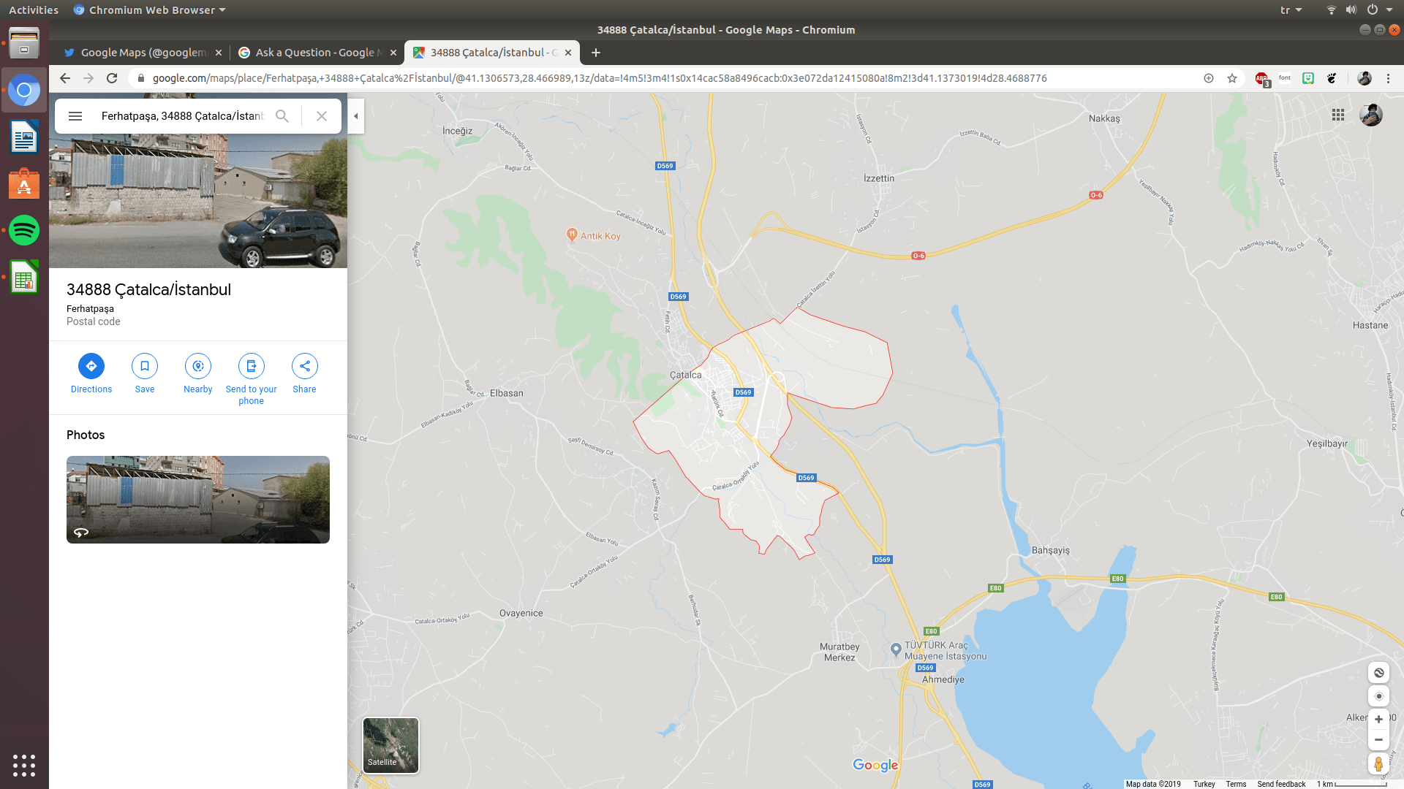Open the Google Maps hamburger menu
Screen dimensions: 1404x789
pos(75,116)
